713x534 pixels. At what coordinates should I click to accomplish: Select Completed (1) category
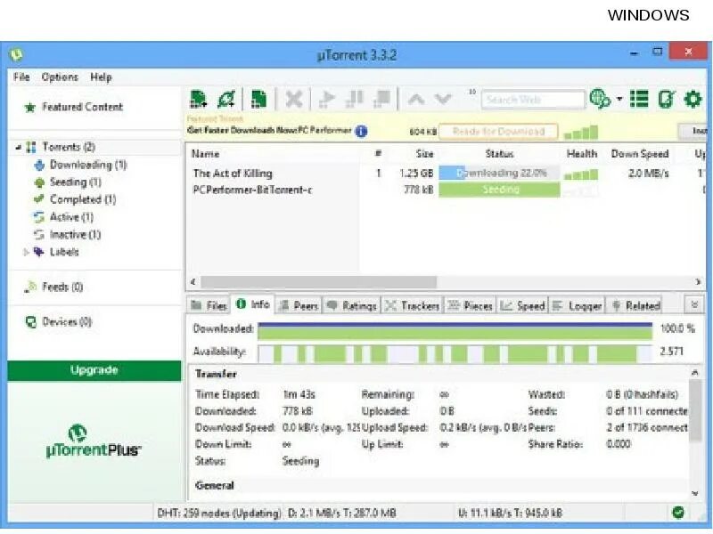(82, 199)
